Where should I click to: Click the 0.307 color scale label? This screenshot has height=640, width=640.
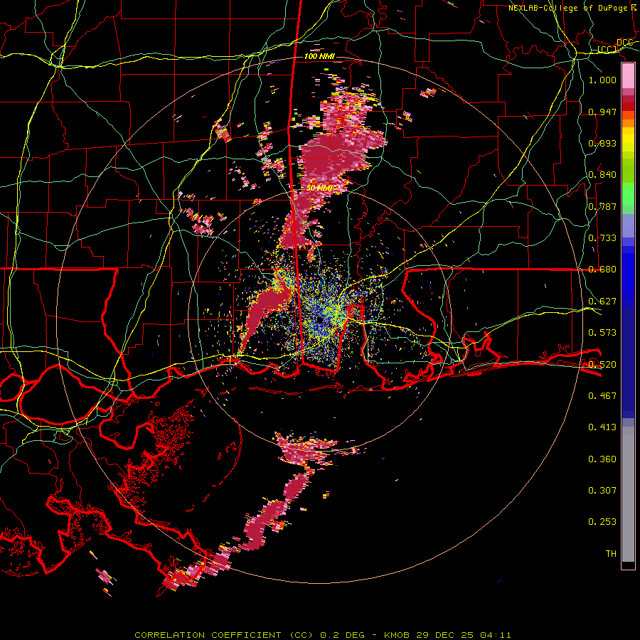pyautogui.click(x=602, y=491)
